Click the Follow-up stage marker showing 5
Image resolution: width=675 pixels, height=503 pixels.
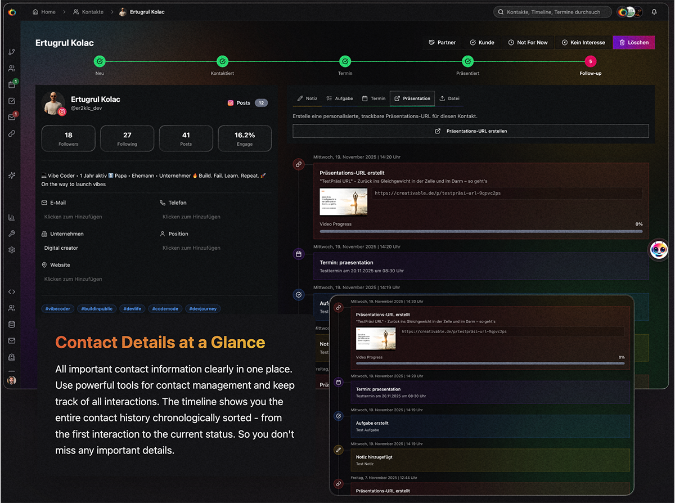coord(590,61)
